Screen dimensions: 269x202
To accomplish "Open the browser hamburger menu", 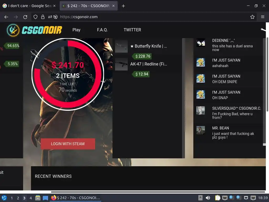I will (263, 17).
